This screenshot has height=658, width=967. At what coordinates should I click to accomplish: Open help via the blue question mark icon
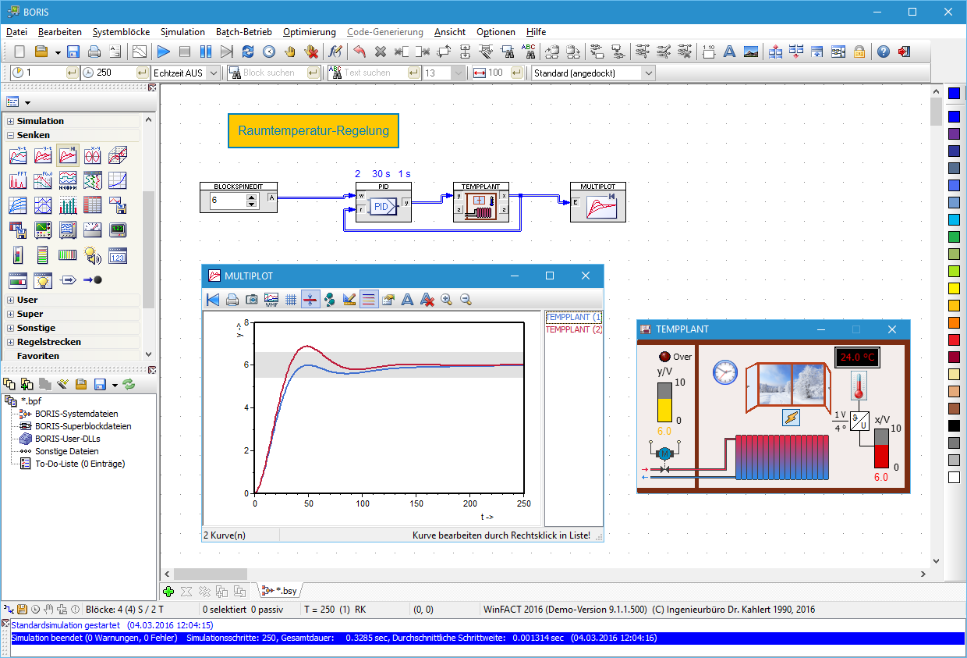[884, 52]
